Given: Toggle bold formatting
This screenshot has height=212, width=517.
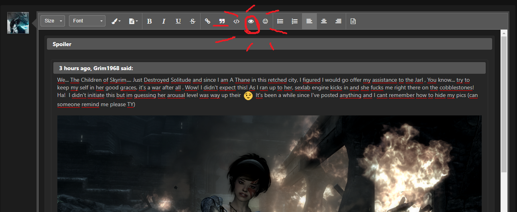Looking at the screenshot, I should (x=149, y=21).
